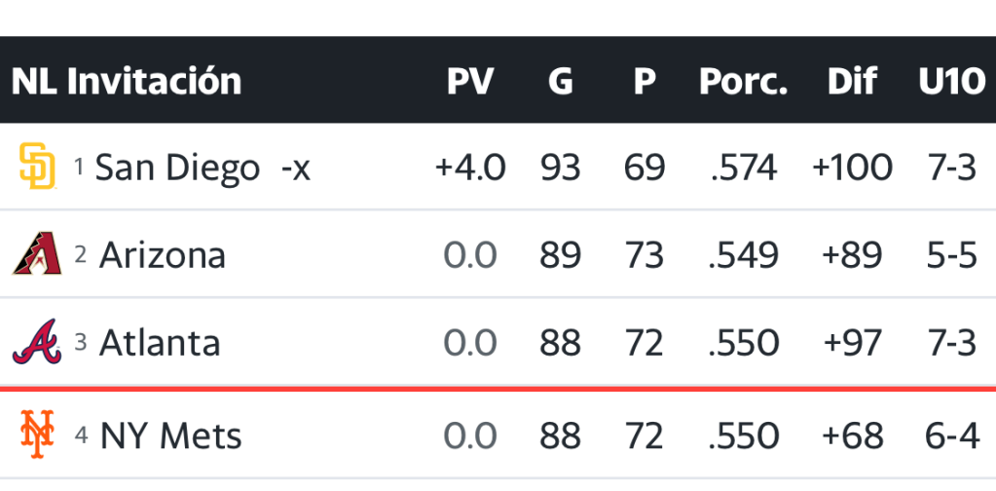Click San Diego's +100 run differential
This screenshot has width=996, height=491.
click(852, 169)
